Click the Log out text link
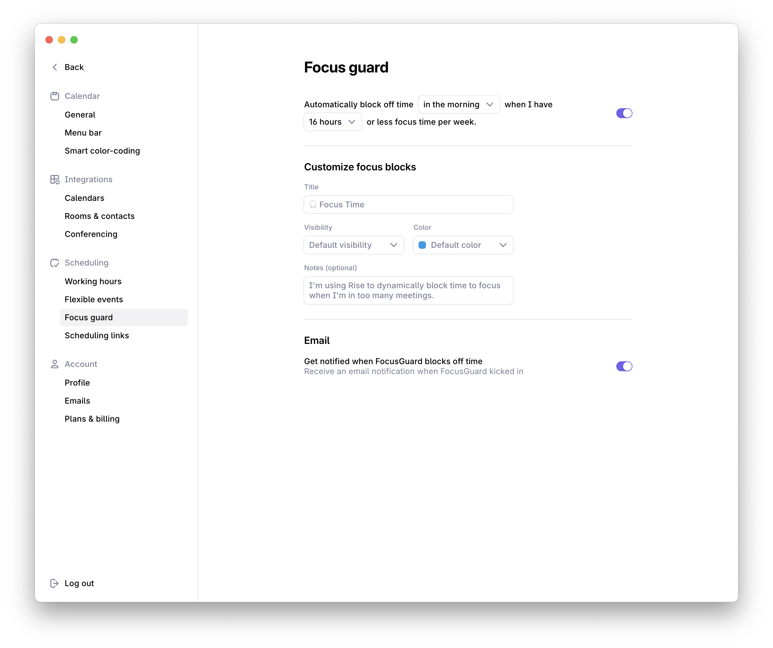 pyautogui.click(x=79, y=583)
